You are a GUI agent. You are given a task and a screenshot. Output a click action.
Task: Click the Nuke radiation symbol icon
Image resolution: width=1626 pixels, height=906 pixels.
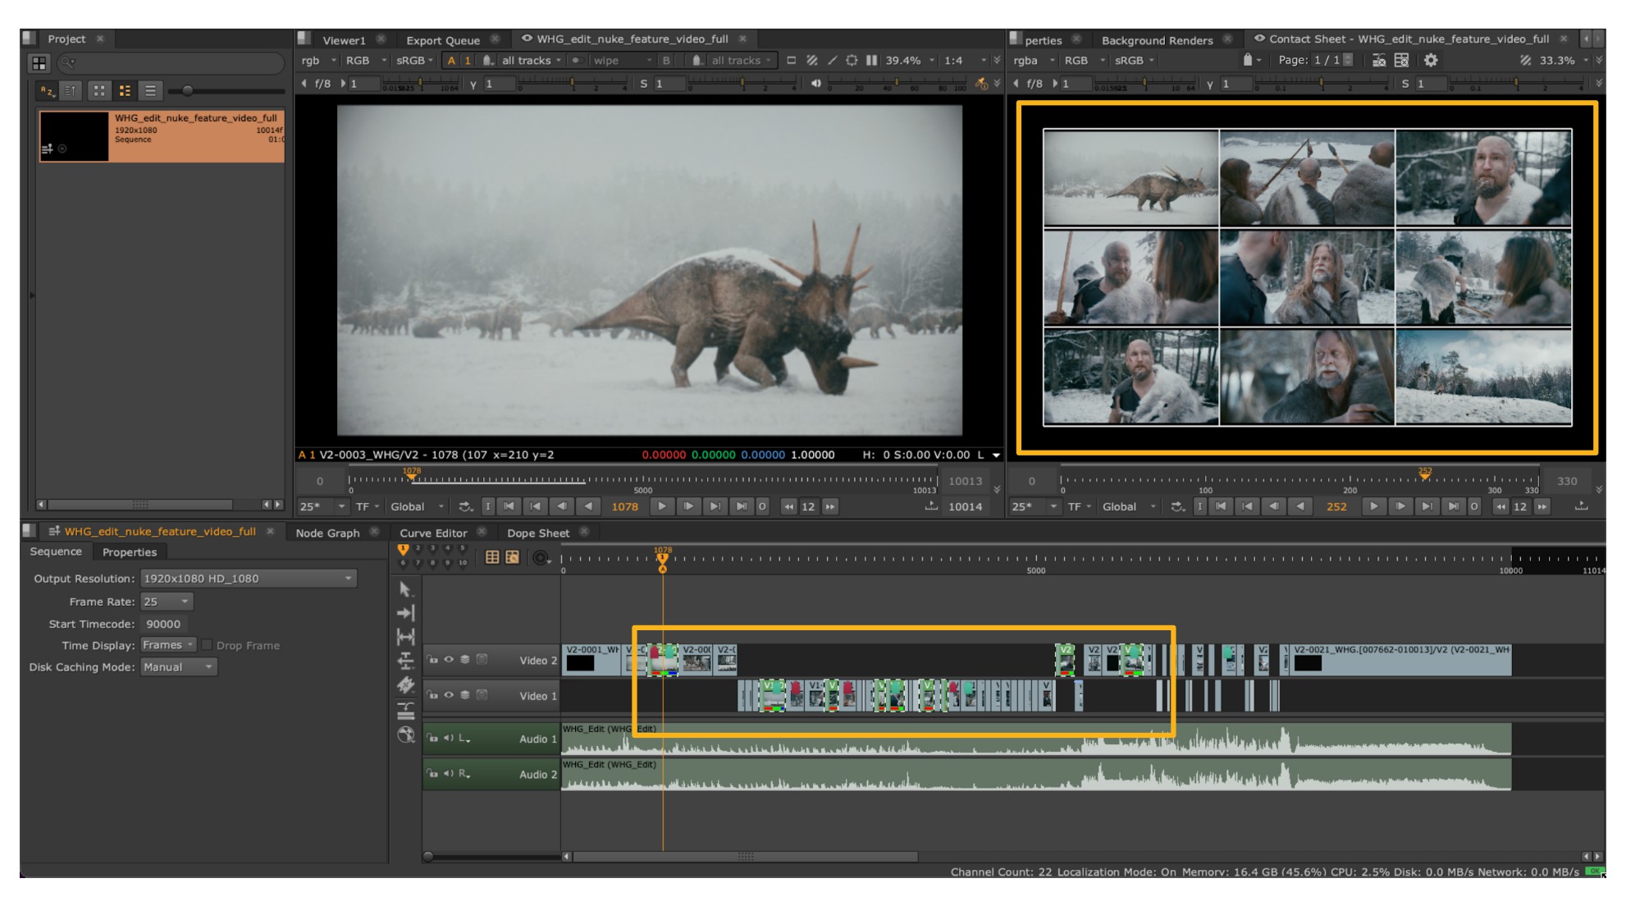click(x=406, y=735)
